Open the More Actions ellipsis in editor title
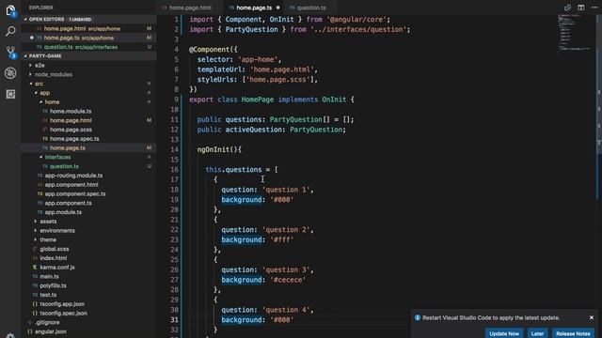The width and height of the screenshot is (602, 338). 594,8
